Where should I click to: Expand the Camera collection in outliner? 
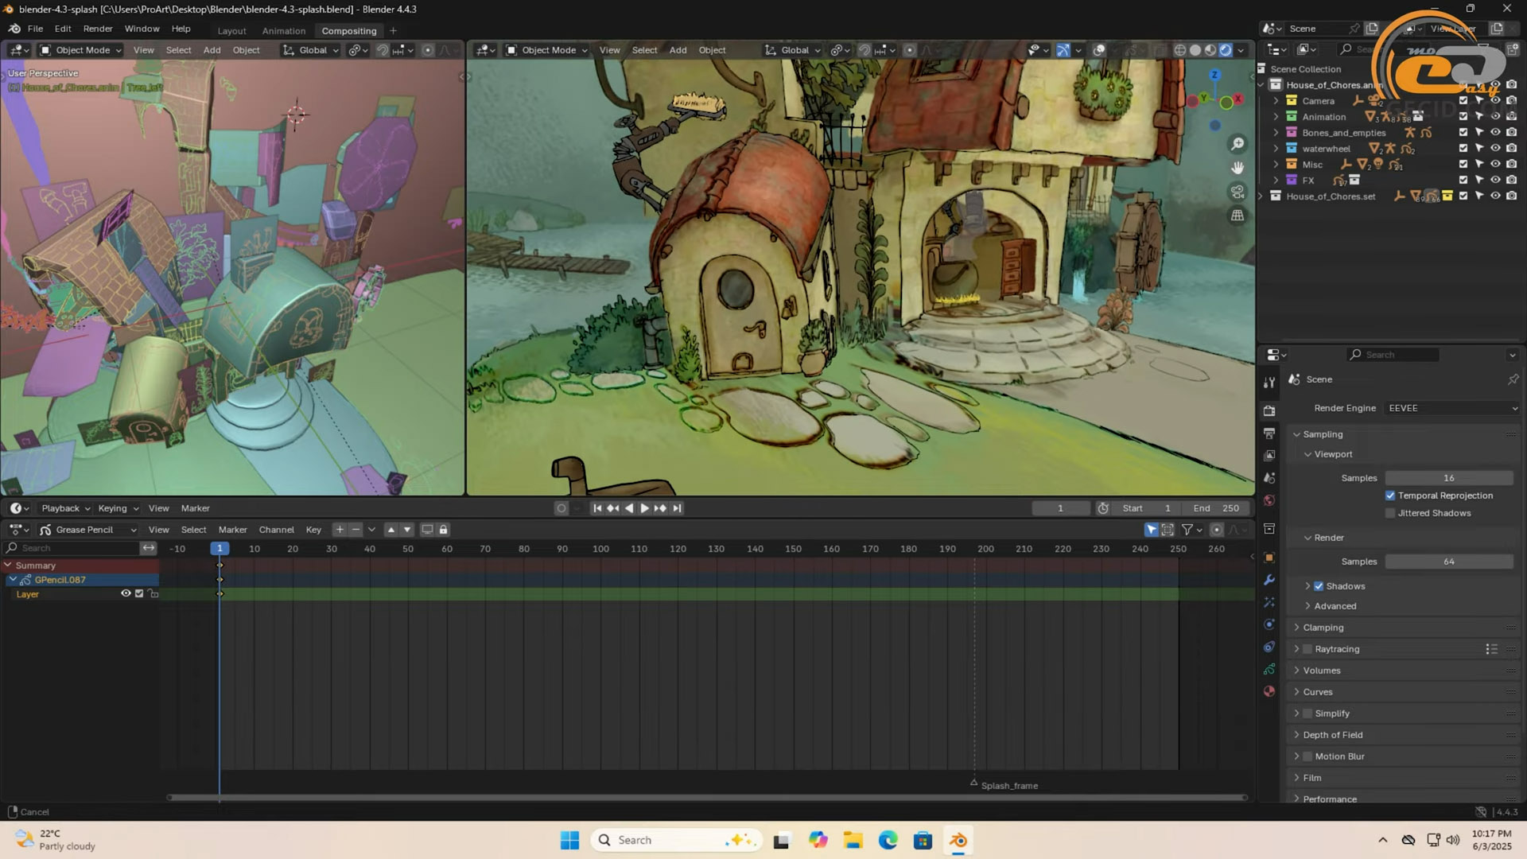point(1276,101)
